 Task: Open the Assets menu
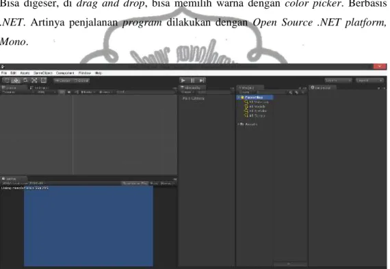pyautogui.click(x=25, y=73)
